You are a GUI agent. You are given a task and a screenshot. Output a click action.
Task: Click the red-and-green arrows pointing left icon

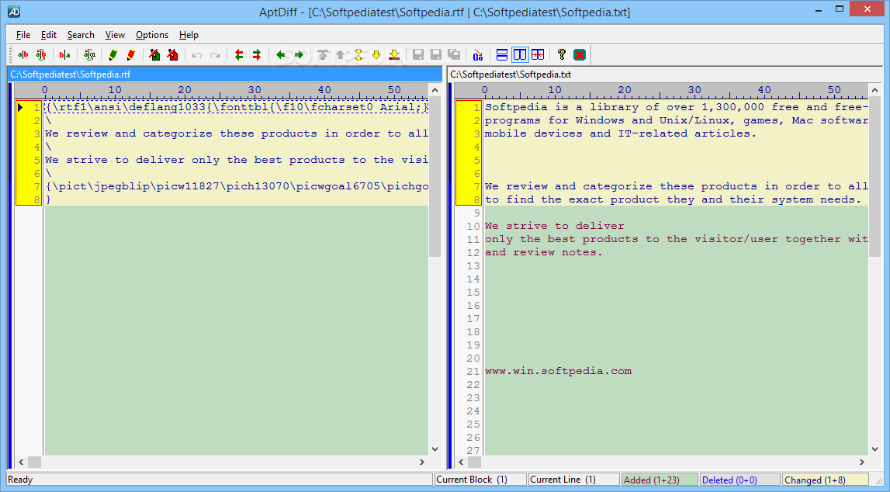[239, 54]
